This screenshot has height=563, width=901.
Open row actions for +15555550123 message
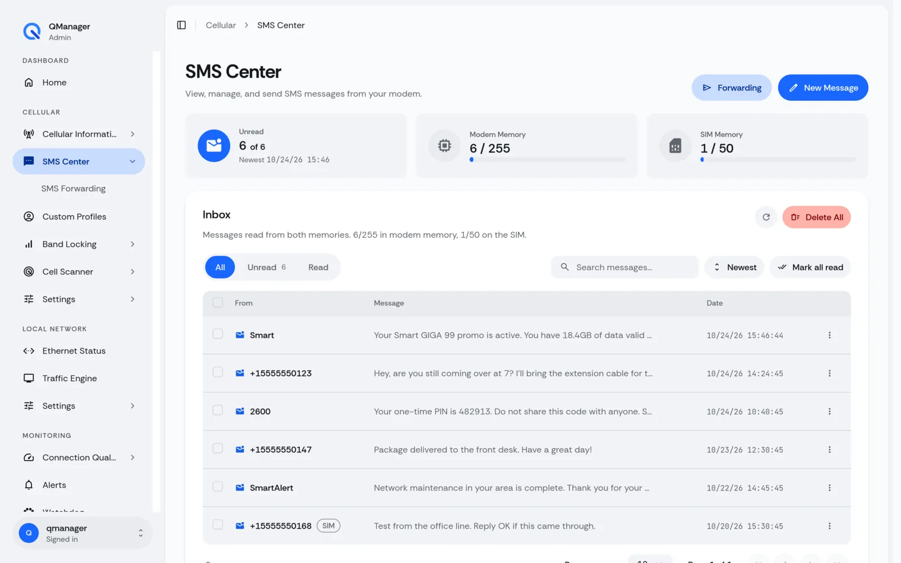coord(829,373)
